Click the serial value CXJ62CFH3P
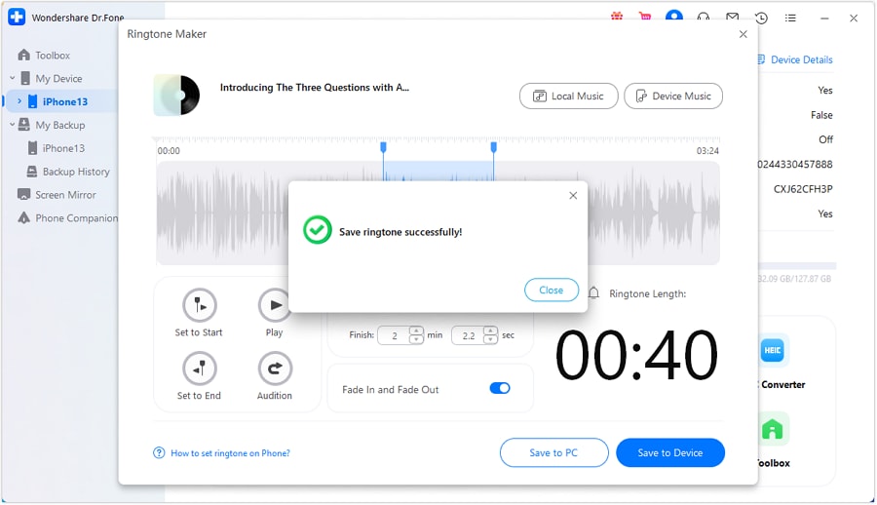877x505 pixels. [803, 189]
